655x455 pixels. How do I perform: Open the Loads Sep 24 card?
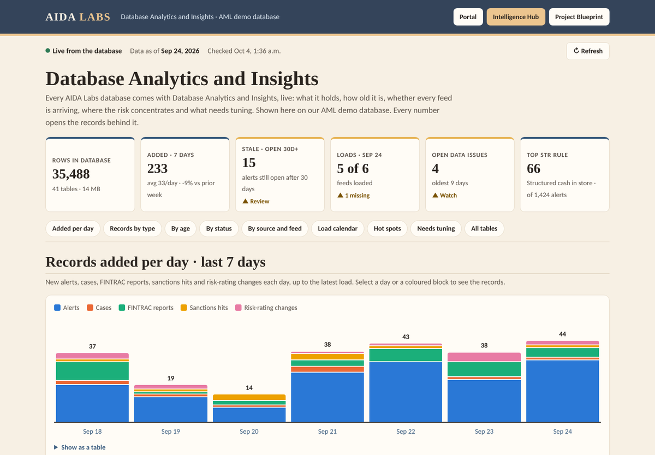(375, 174)
